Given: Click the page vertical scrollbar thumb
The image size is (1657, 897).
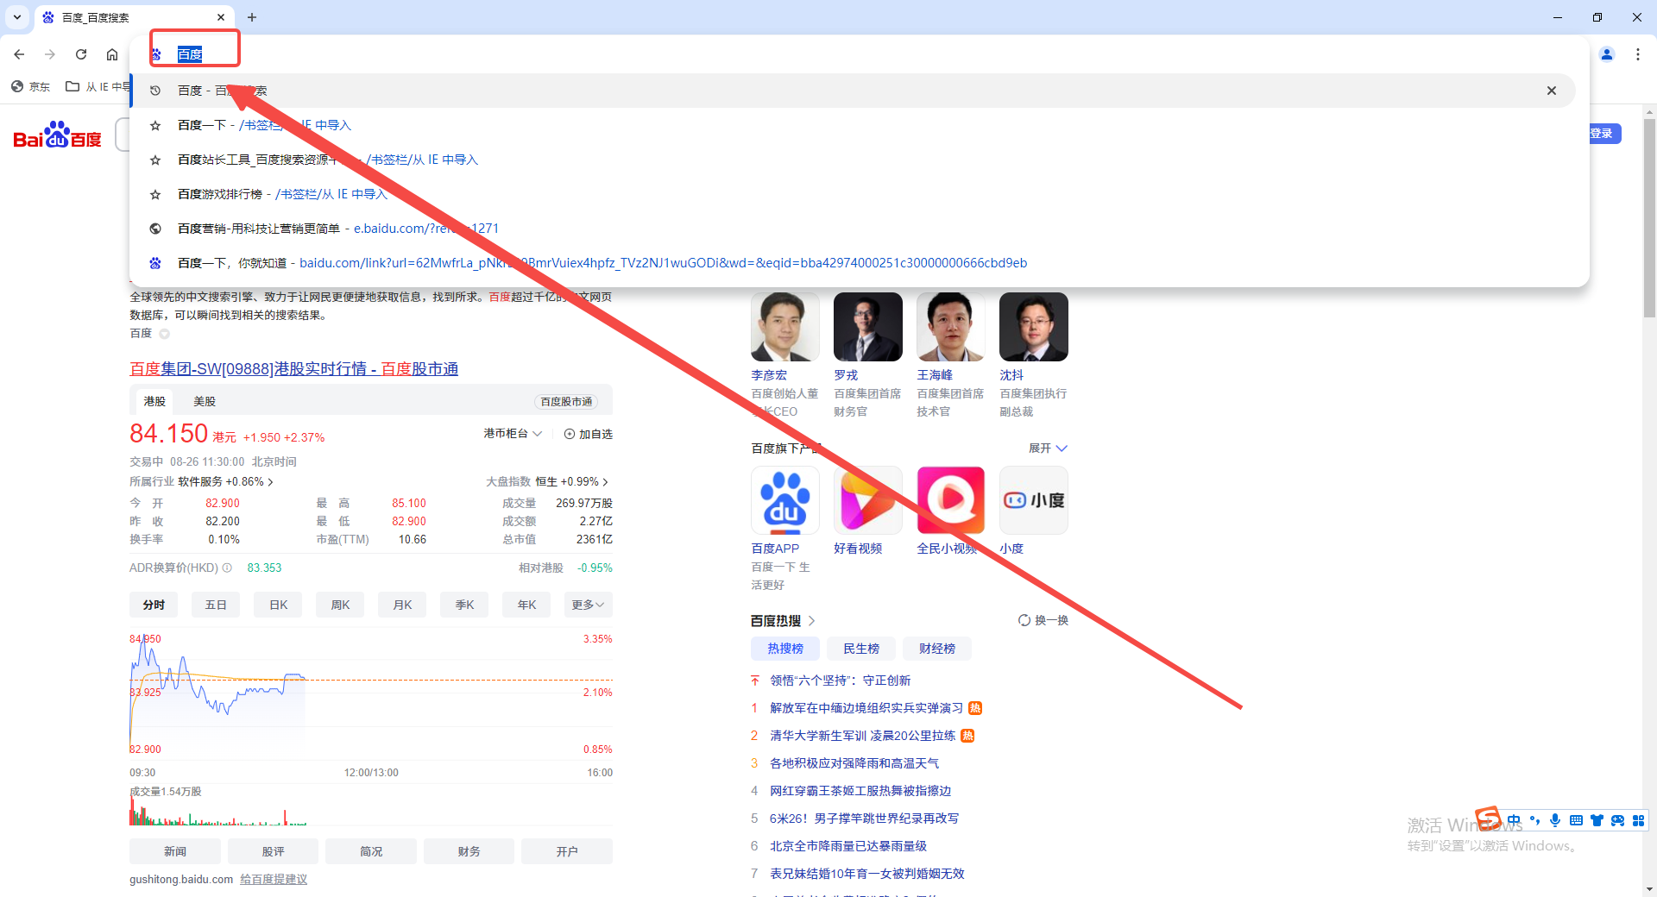Looking at the screenshot, I should (x=1650, y=218).
